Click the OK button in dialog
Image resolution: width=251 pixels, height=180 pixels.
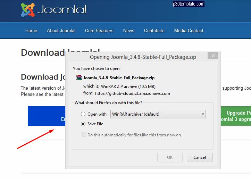tap(170, 157)
